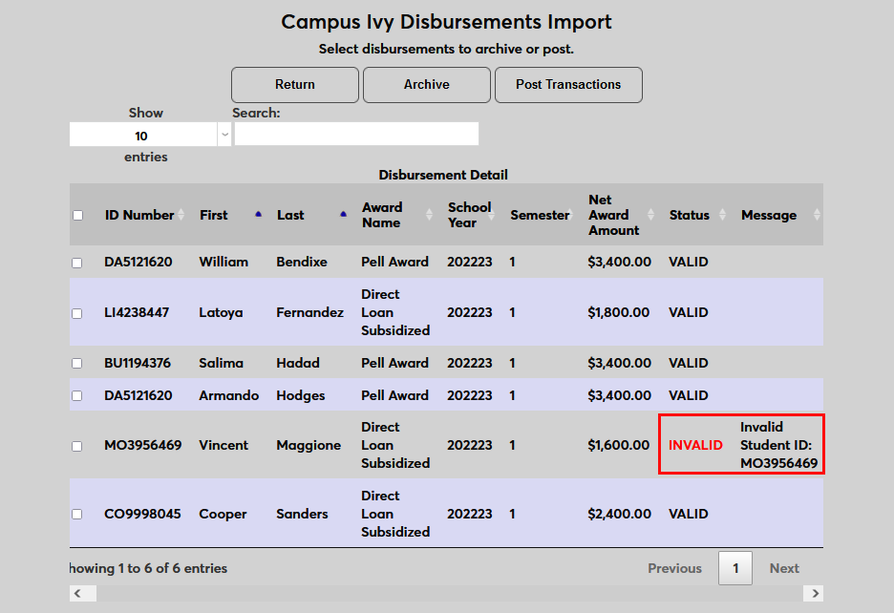Sort table by ID Number column
The width and height of the screenshot is (894, 613).
click(x=139, y=215)
